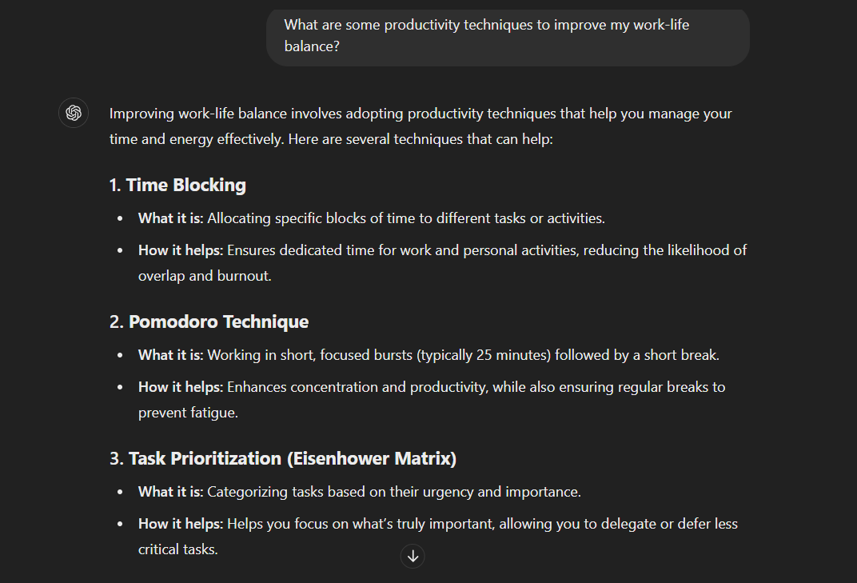
Task: Click "What it is:" under Task Prioritization
Action: [x=170, y=492]
